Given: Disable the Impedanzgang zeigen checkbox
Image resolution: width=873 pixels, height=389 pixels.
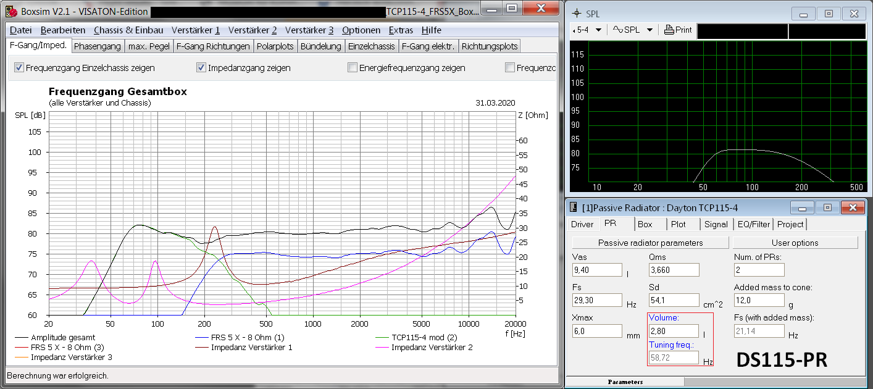Looking at the screenshot, I should point(201,68).
